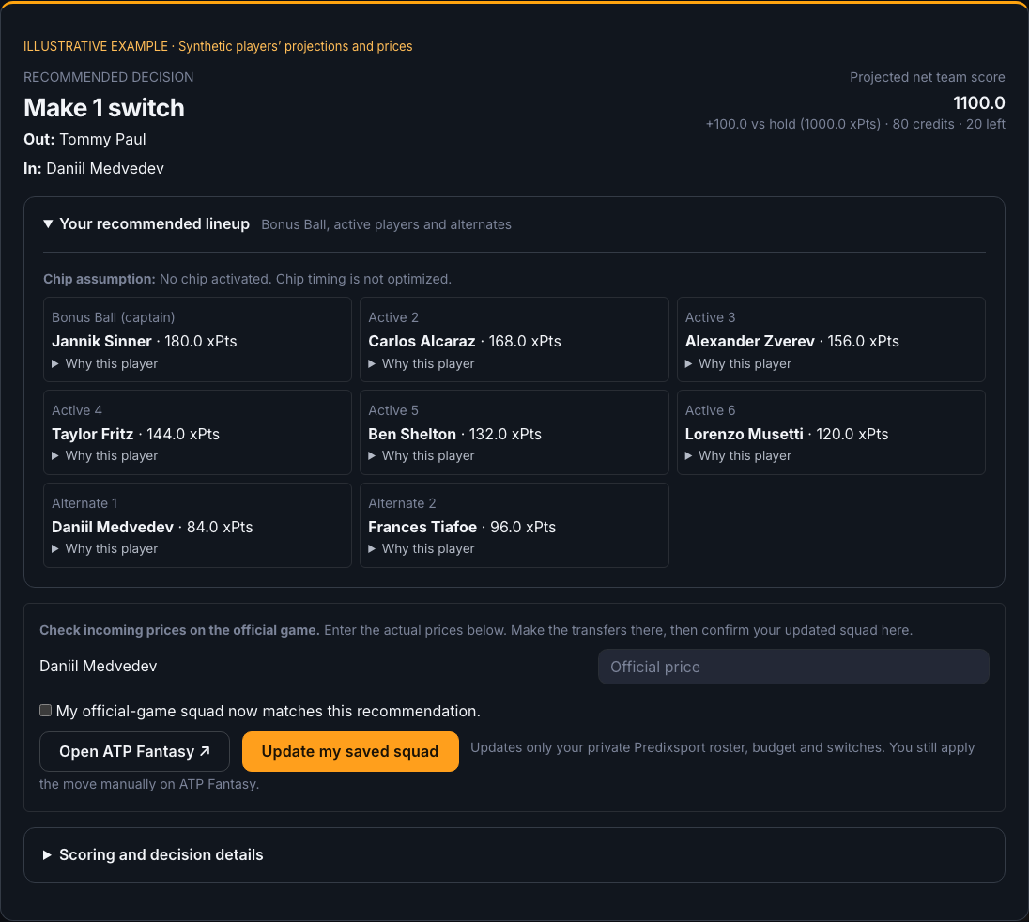1029x922 pixels.
Task: Click the Bonus Ball, active players and alternates subtitle
Action: (386, 224)
